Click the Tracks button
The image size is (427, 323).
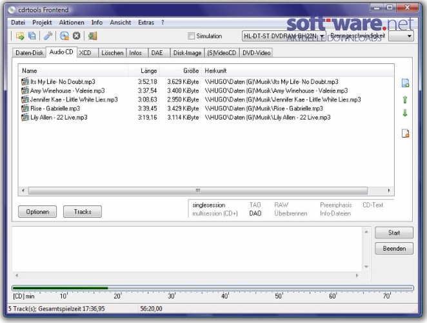pyautogui.click(x=83, y=212)
